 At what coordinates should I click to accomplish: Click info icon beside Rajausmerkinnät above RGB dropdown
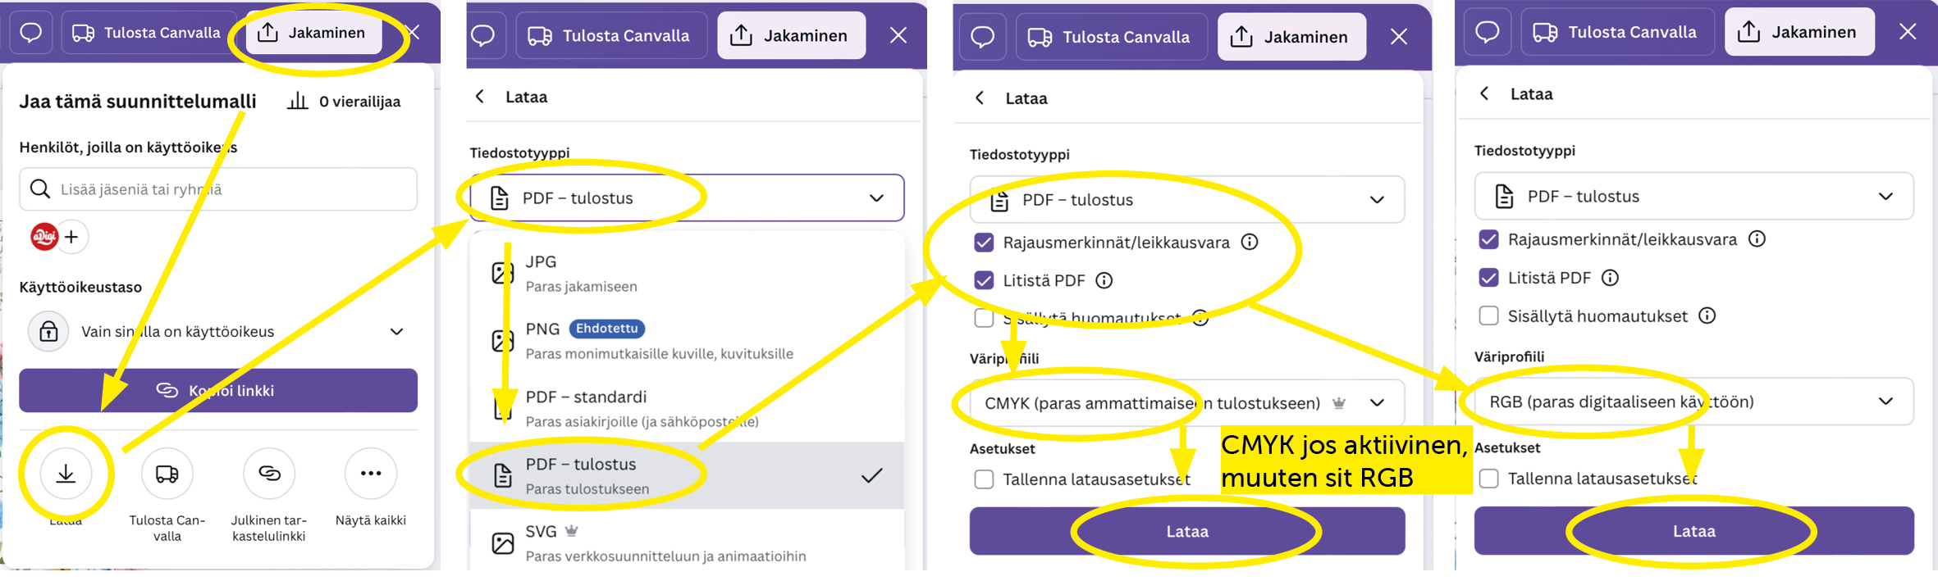click(x=1757, y=239)
